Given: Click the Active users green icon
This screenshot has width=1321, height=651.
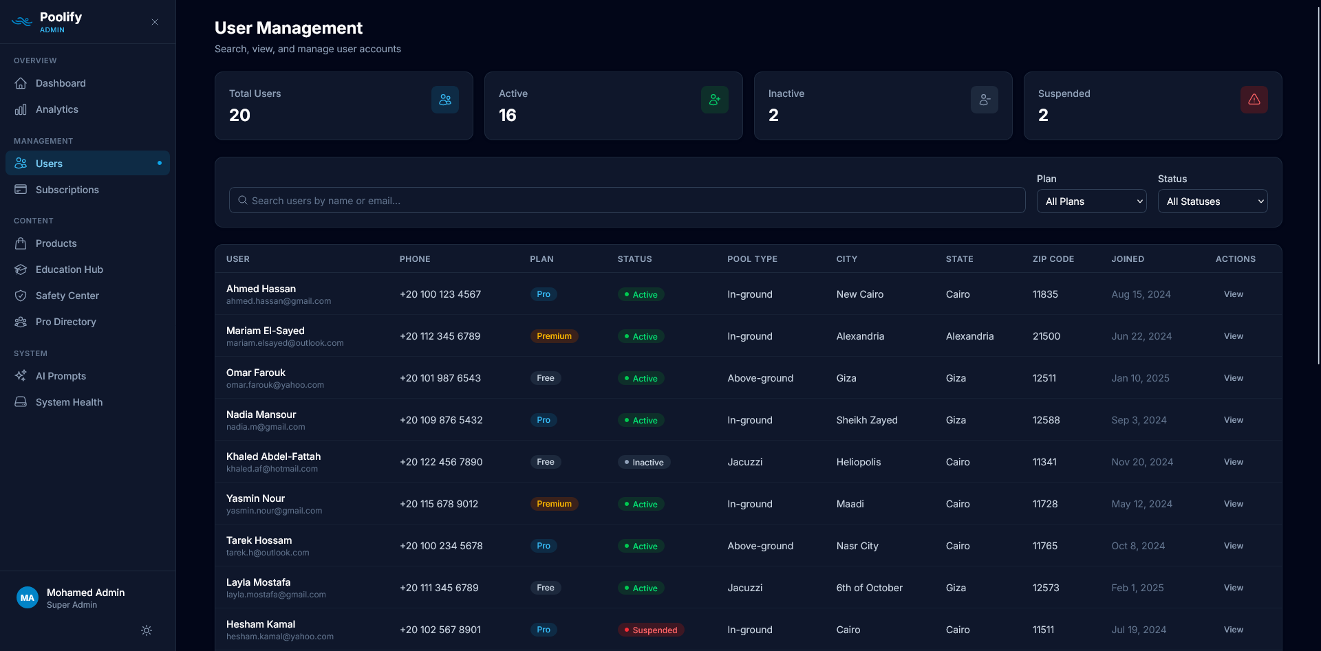Looking at the screenshot, I should point(715,100).
